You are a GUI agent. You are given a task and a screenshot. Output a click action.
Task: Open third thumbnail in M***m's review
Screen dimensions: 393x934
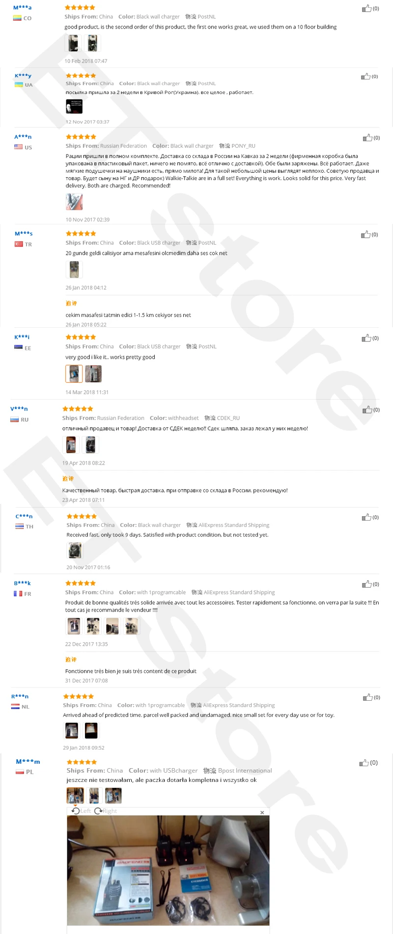pyautogui.click(x=113, y=796)
